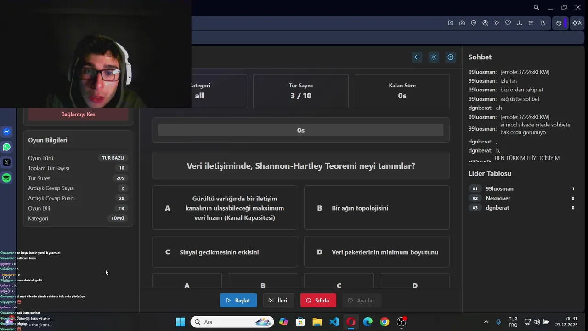Select dgnberat in the leaderboard
588x331 pixels.
point(522,208)
